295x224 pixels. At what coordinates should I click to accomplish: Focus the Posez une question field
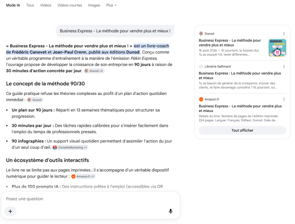tap(90, 199)
